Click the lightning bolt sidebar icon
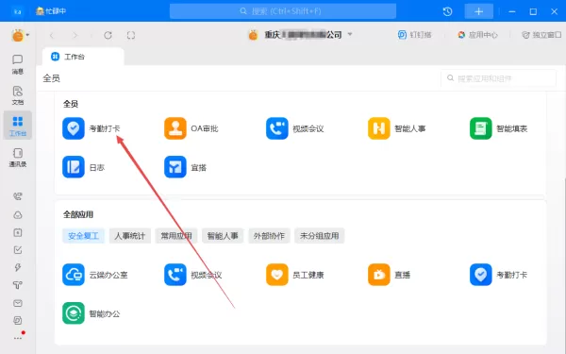 tap(17, 267)
